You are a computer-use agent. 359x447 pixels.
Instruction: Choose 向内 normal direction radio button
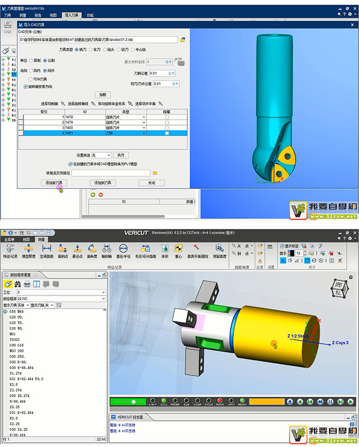[x=31, y=70]
